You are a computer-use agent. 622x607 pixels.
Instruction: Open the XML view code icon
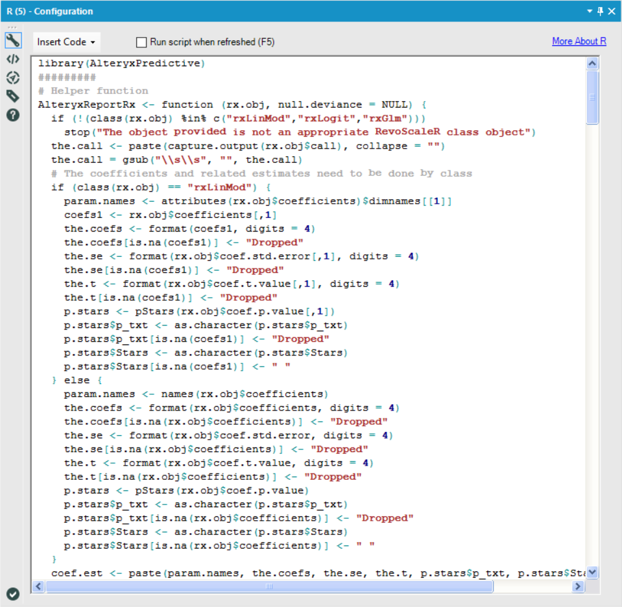[x=13, y=60]
